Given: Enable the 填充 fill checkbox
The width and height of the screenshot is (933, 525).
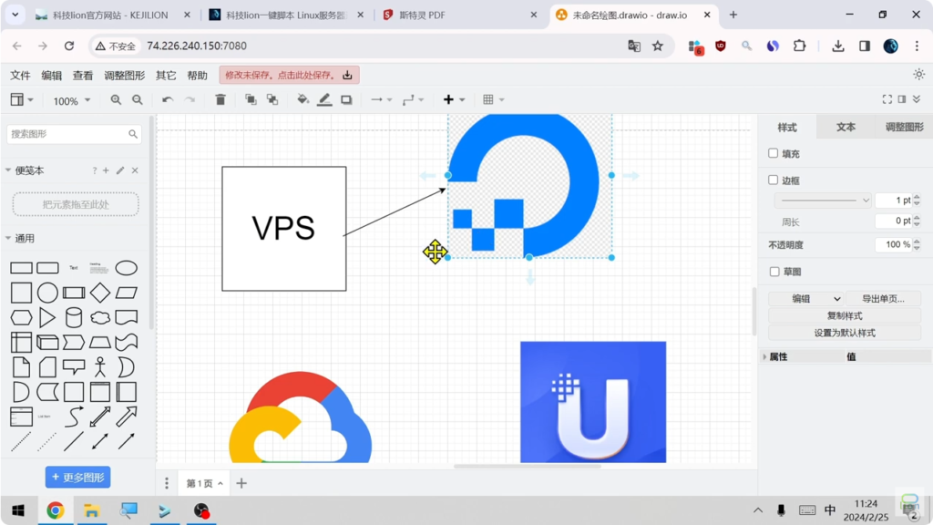Looking at the screenshot, I should [774, 154].
